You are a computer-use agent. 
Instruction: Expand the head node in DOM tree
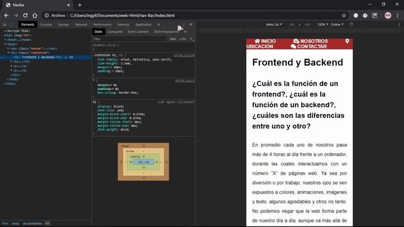coord(5,40)
